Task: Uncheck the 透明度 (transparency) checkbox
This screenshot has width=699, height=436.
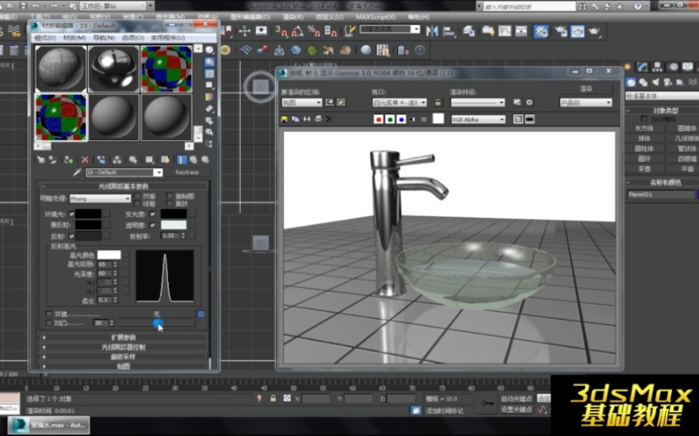Action: [x=152, y=225]
